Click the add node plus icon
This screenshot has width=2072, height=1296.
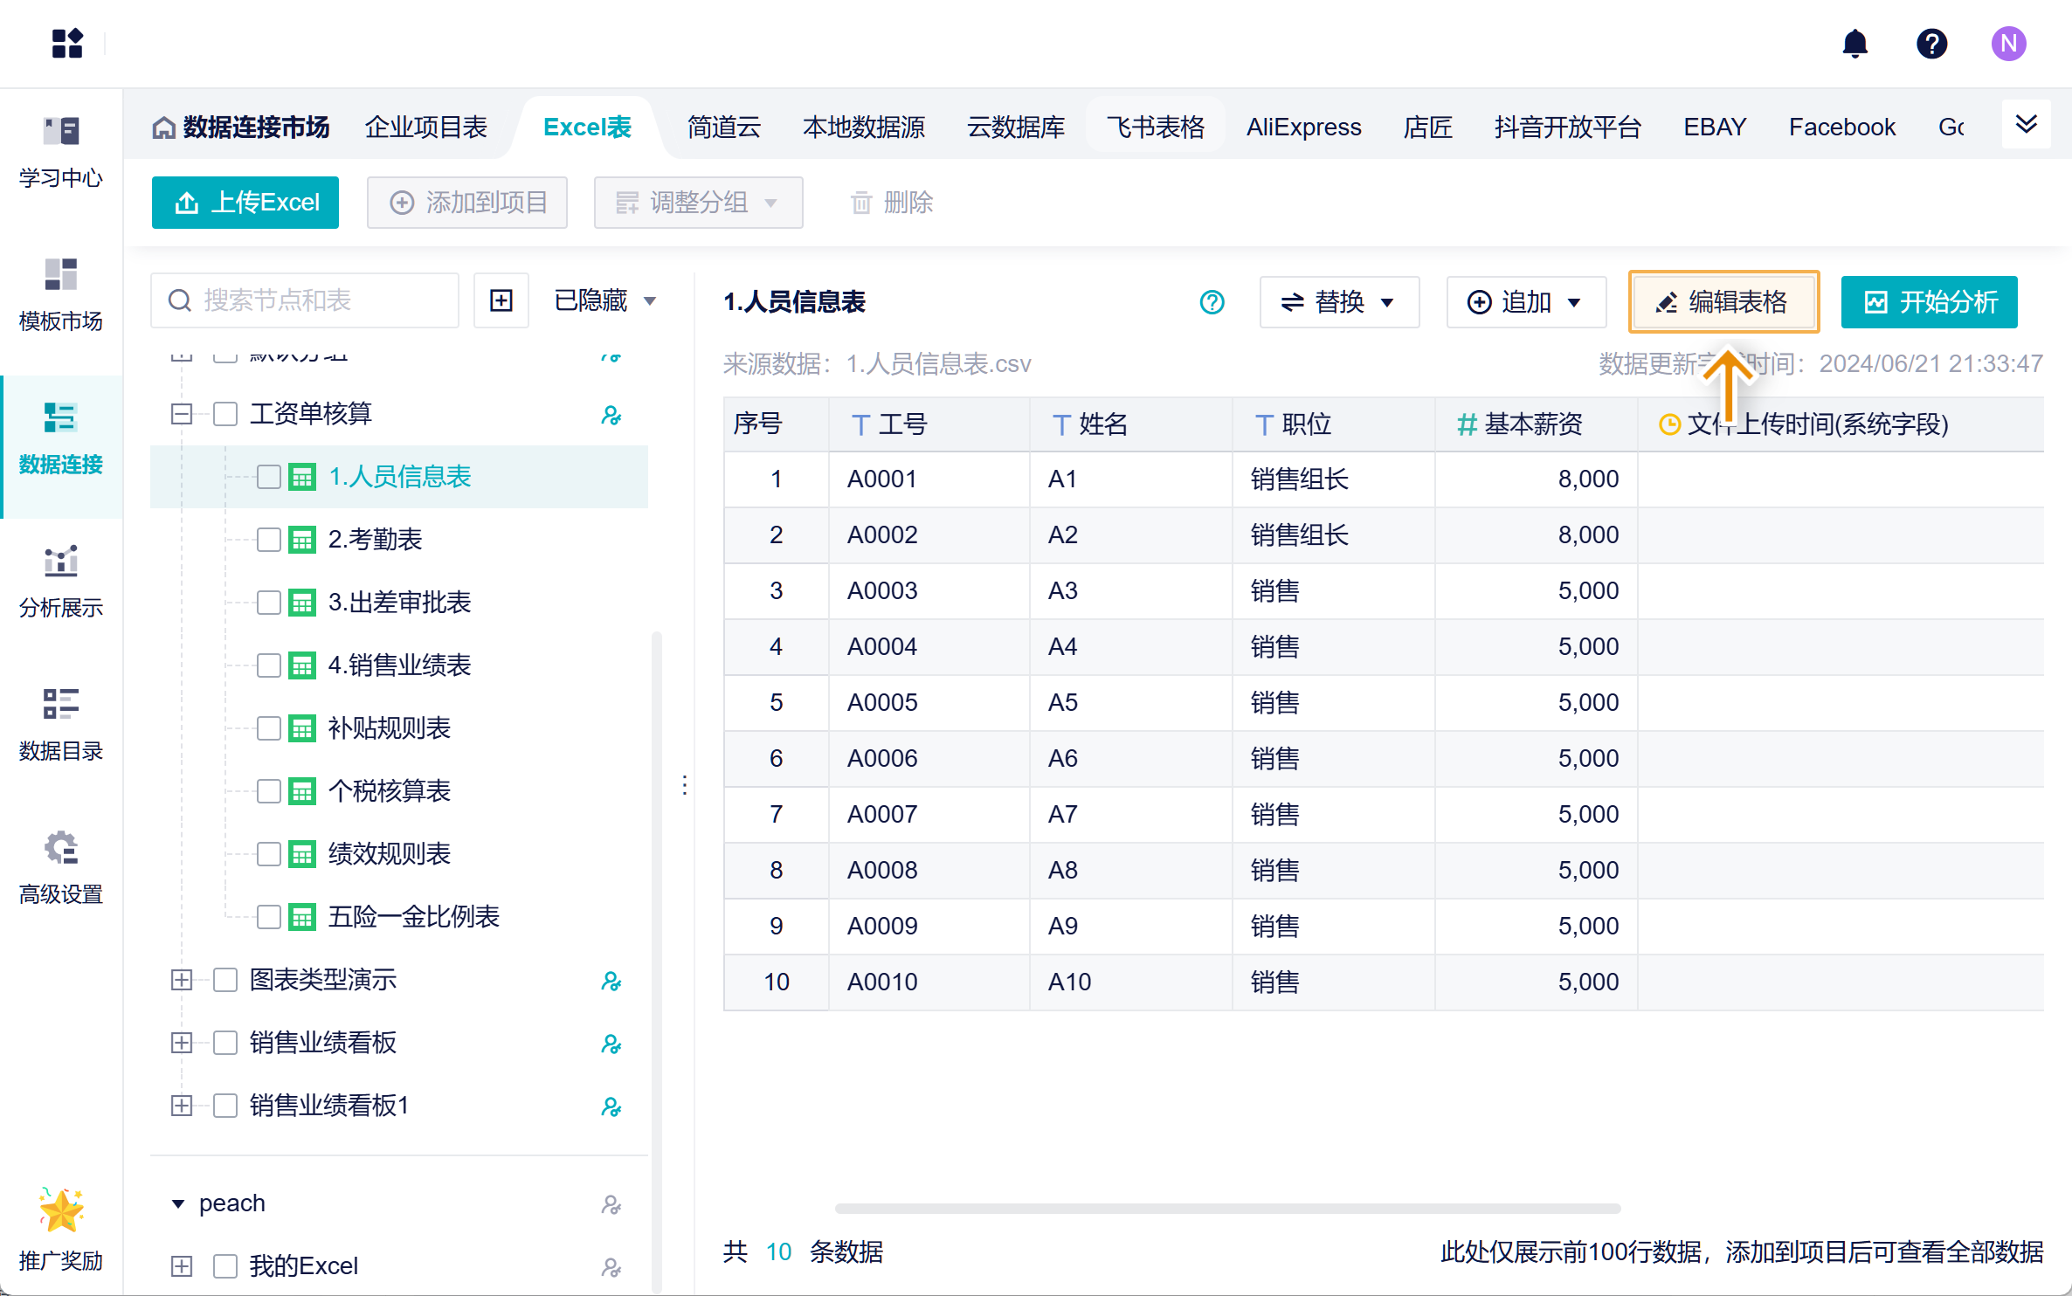[501, 301]
